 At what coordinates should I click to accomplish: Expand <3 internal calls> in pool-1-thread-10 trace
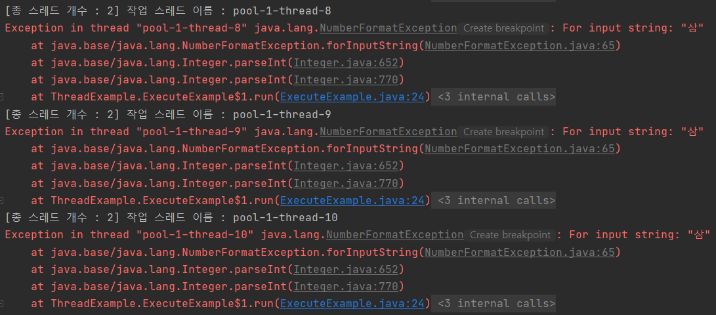click(494, 304)
